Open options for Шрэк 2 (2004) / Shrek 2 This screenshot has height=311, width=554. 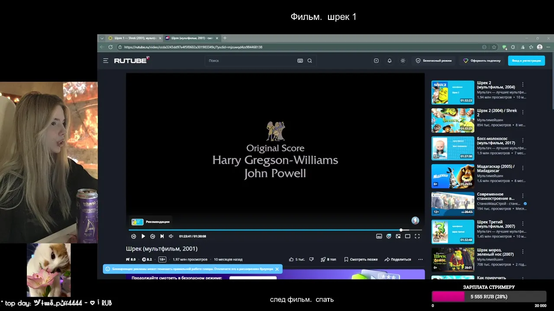tap(523, 112)
